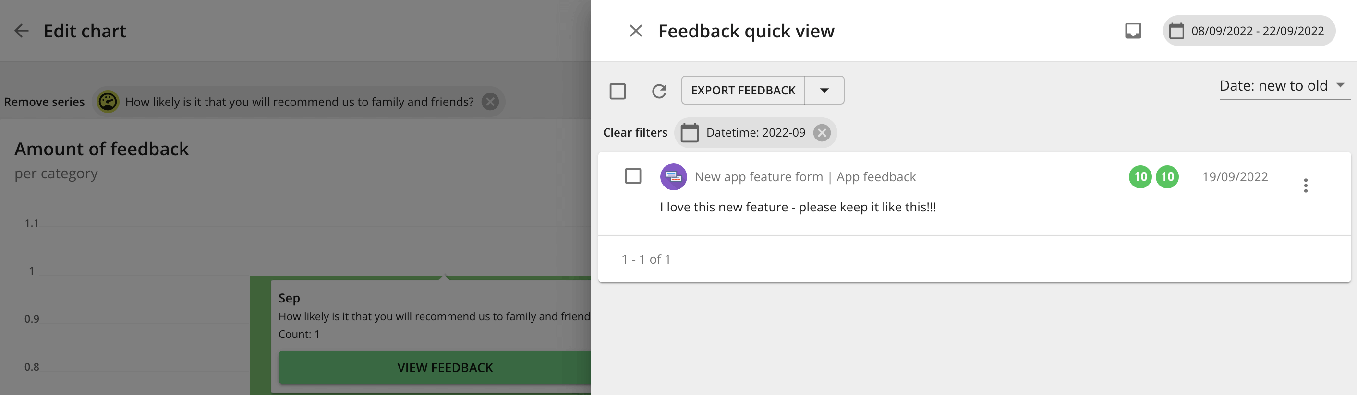Refresh the feedback list
Viewport: 1357px width, 395px height.
[x=659, y=91]
